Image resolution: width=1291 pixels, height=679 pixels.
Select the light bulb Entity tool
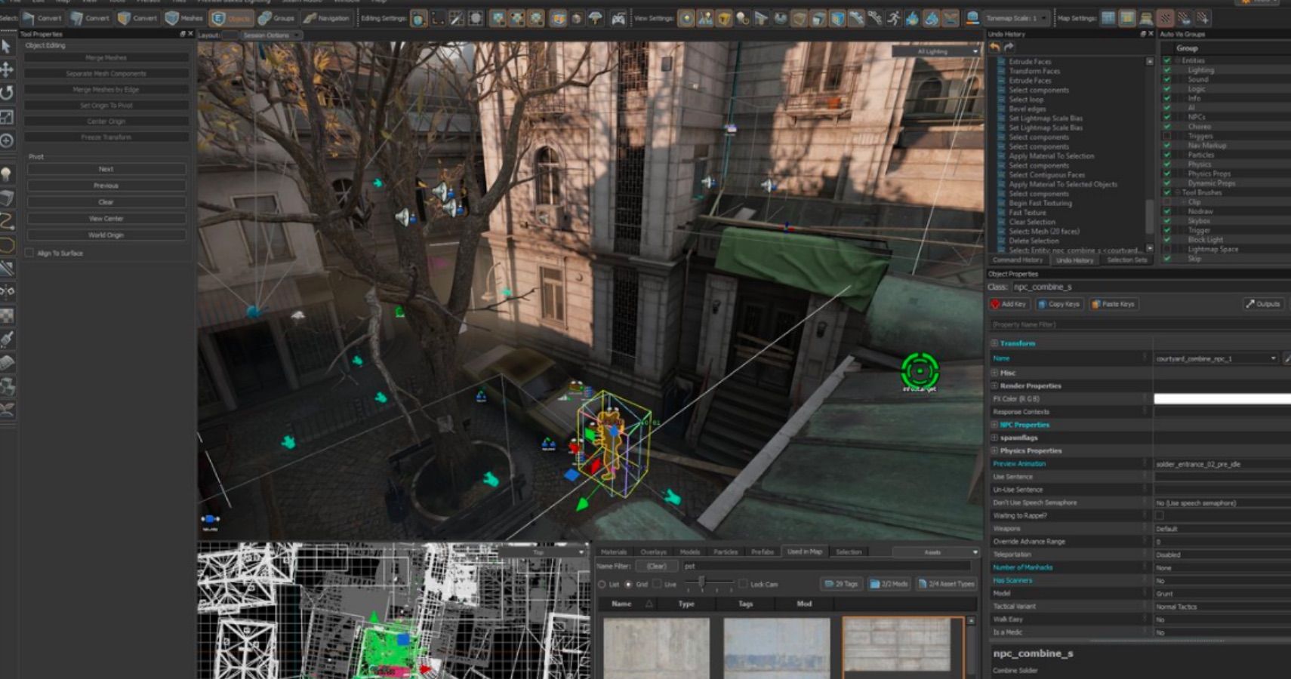pyautogui.click(x=7, y=174)
